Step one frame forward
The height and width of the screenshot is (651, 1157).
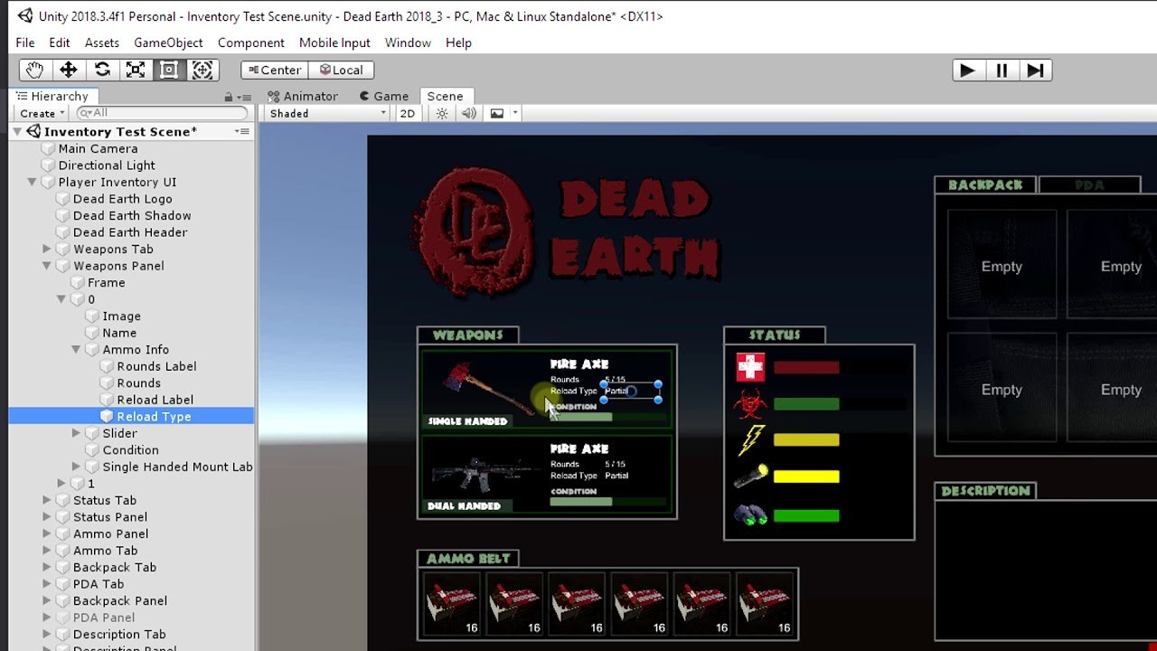point(1035,70)
